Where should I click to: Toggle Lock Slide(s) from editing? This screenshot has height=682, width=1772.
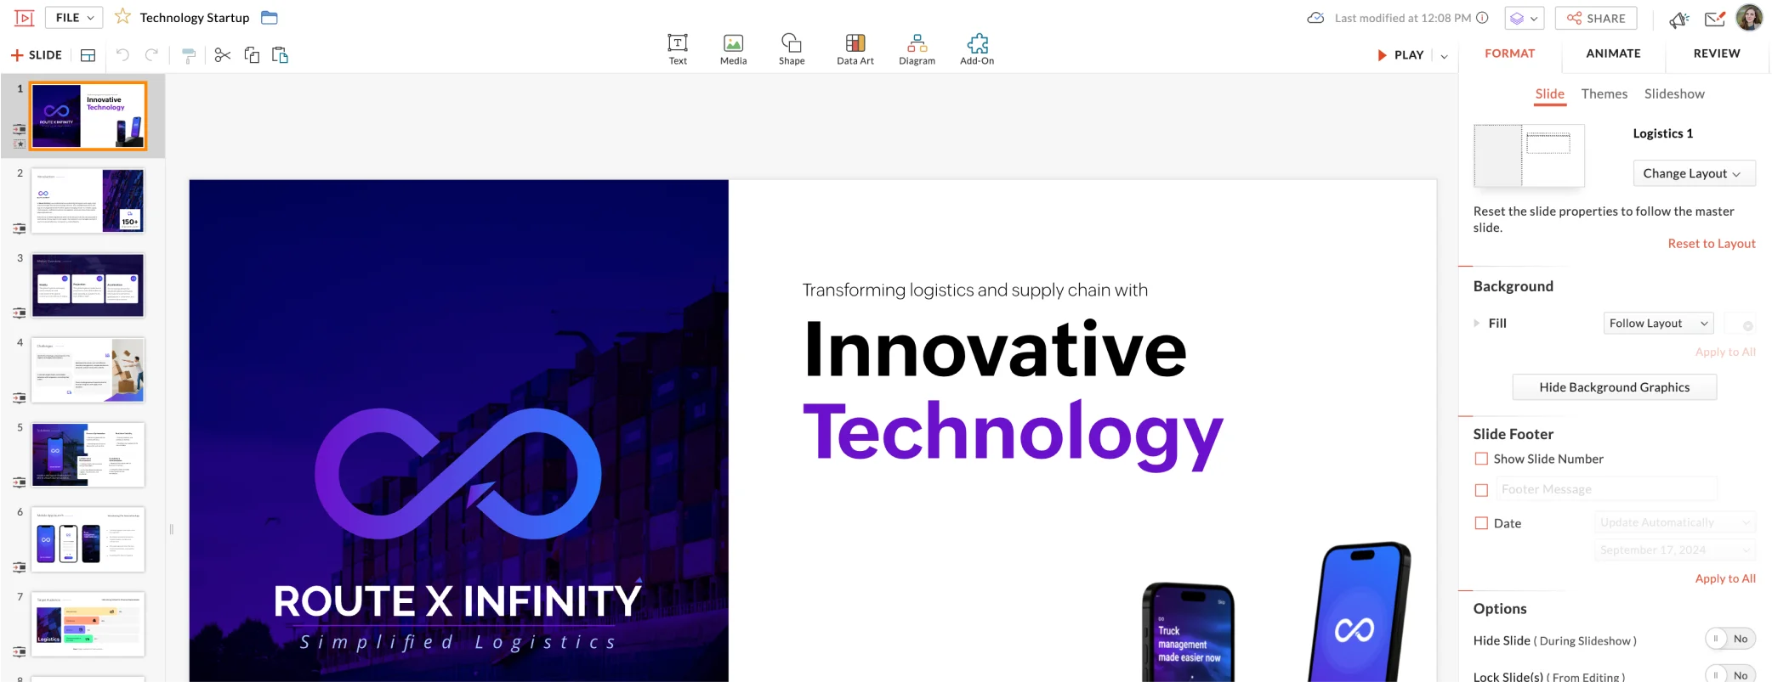pyautogui.click(x=1730, y=674)
